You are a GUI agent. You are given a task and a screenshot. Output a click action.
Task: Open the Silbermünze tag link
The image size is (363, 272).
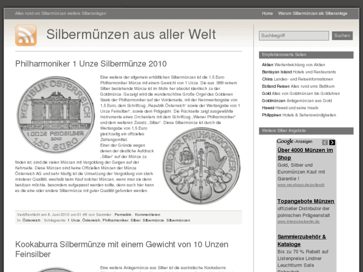[x=153, y=220]
